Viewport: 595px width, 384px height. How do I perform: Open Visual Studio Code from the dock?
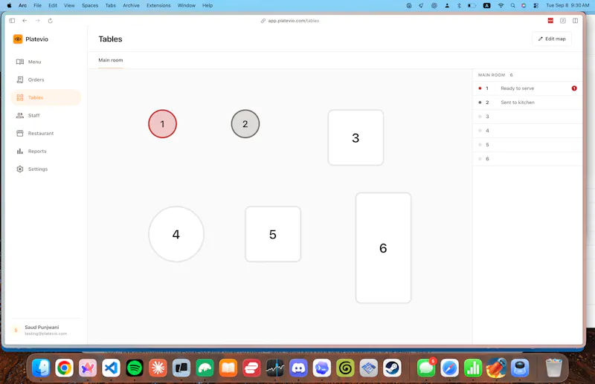click(x=111, y=368)
